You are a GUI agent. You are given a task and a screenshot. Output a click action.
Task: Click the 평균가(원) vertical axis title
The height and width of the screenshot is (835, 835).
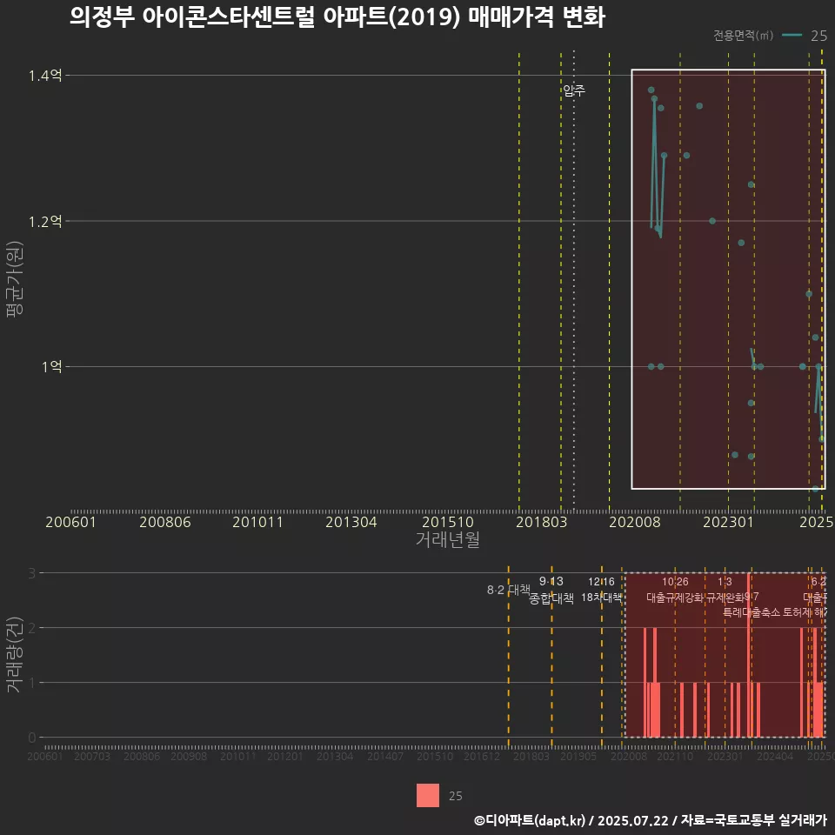coord(15,279)
